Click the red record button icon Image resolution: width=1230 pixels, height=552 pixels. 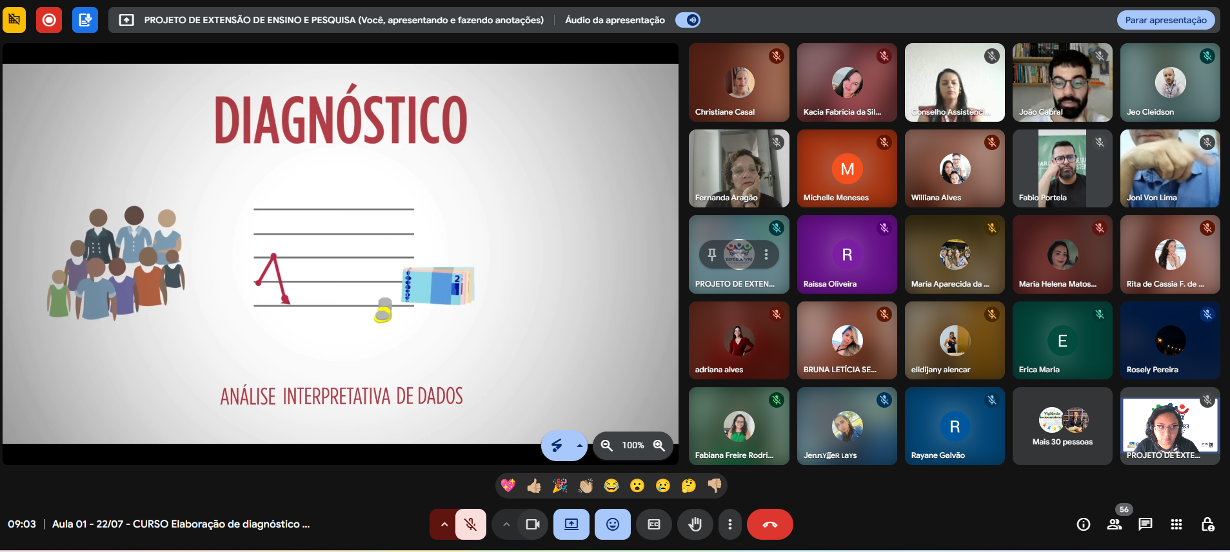(49, 20)
